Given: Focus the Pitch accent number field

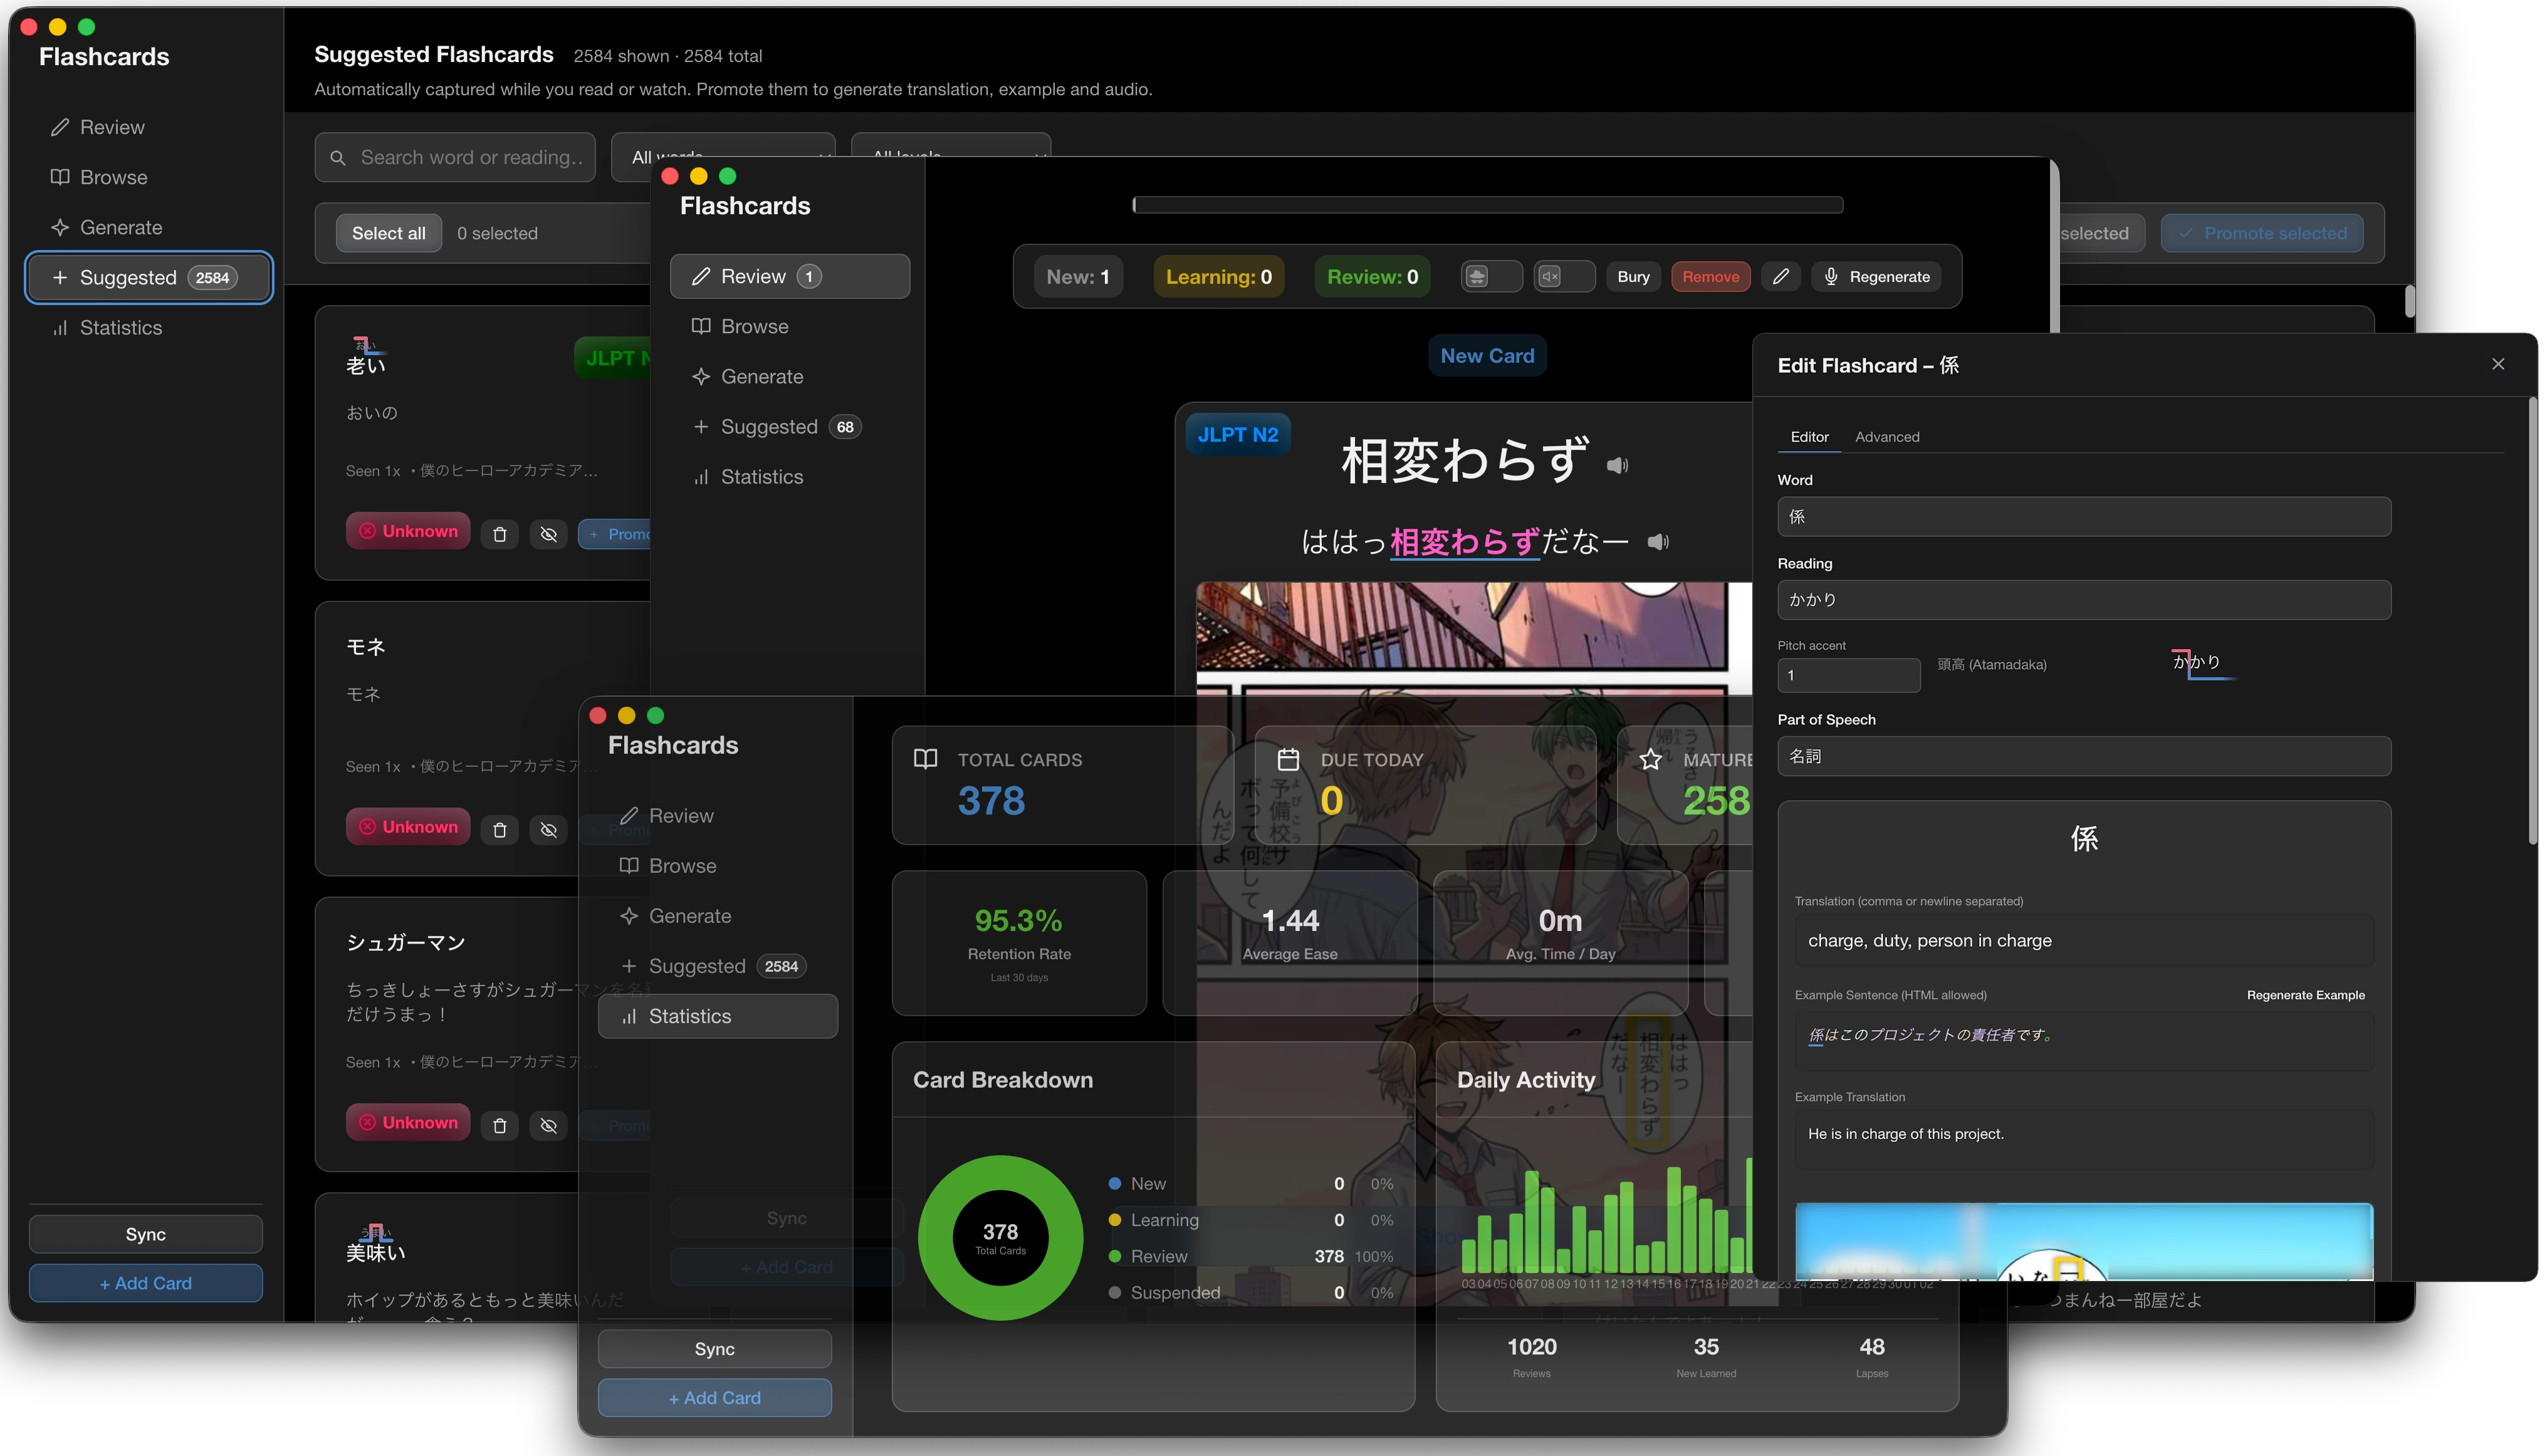Looking at the screenshot, I should tap(1848, 675).
